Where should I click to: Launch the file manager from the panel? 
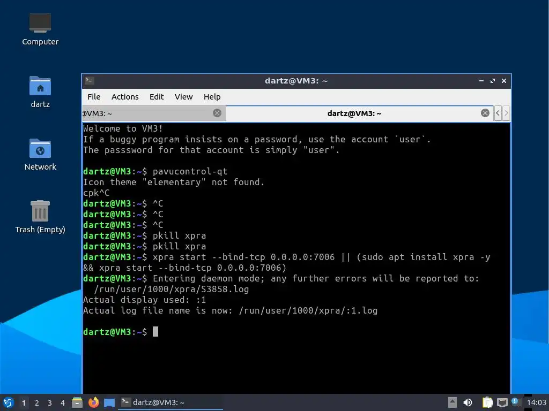click(x=77, y=402)
